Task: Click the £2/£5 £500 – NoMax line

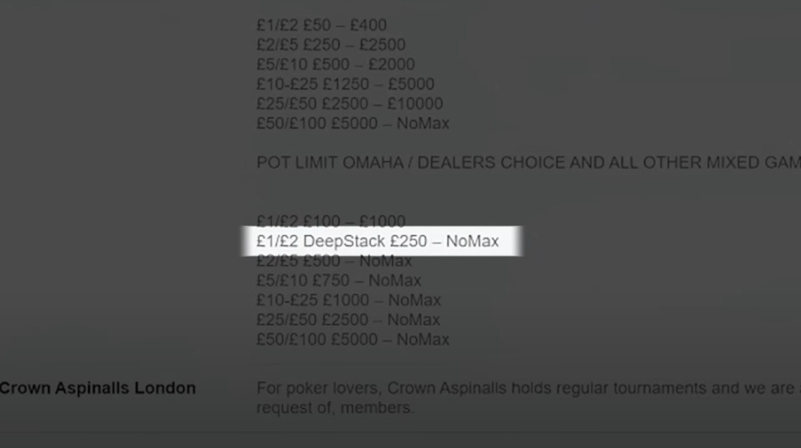Action: tap(334, 261)
